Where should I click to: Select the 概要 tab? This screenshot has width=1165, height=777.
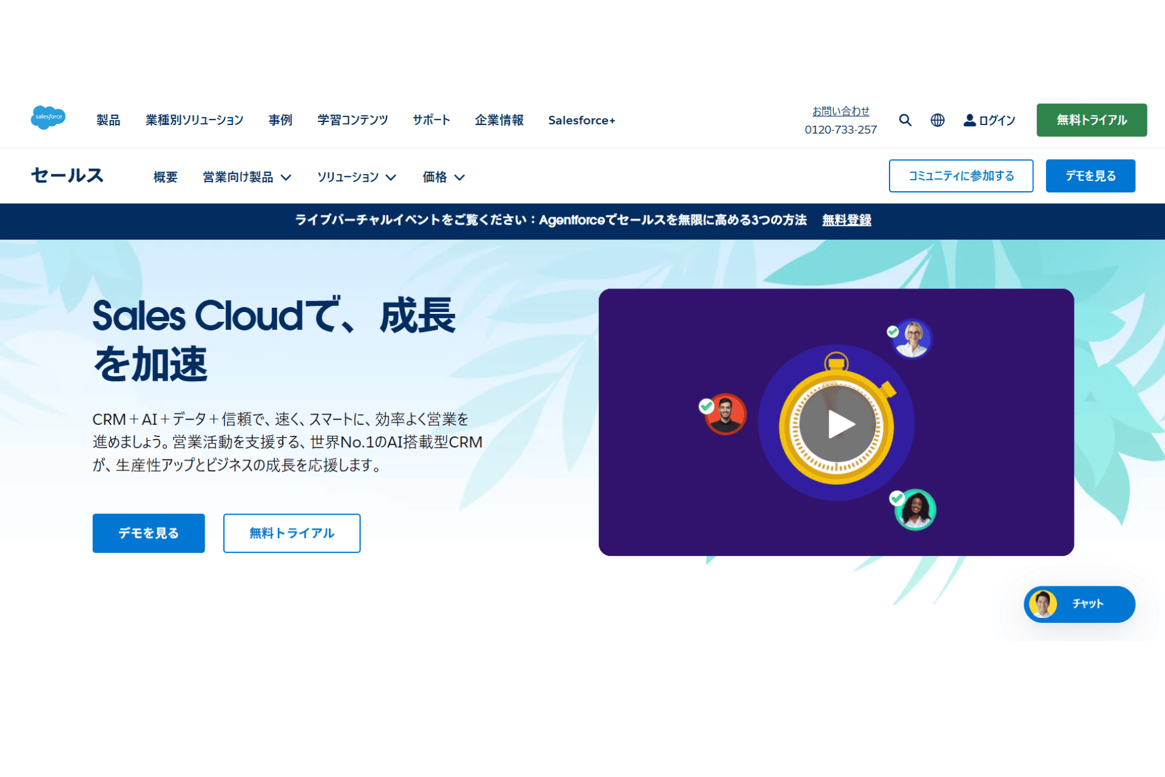coord(166,177)
